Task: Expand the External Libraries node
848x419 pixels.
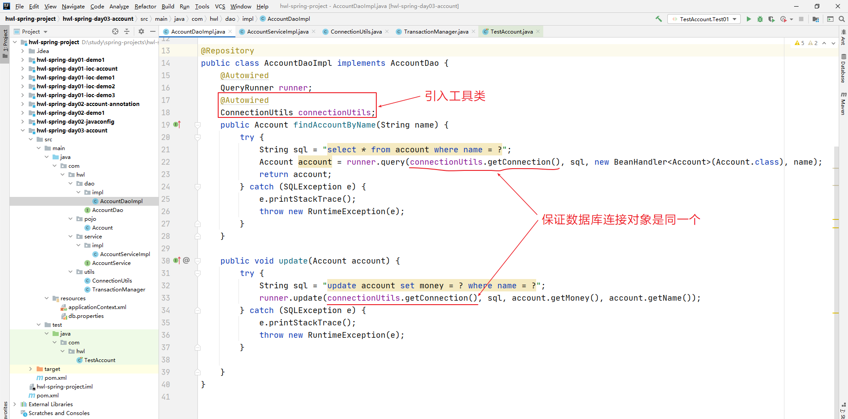Action: click(15, 404)
